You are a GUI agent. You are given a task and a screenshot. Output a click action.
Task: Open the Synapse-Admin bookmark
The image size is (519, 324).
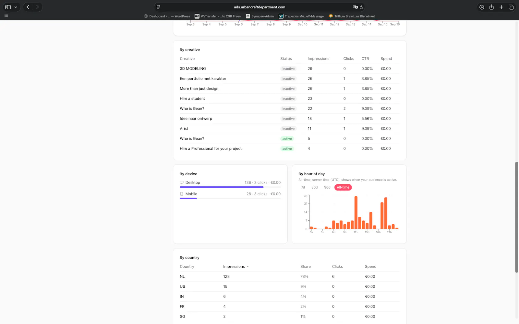coord(260,16)
